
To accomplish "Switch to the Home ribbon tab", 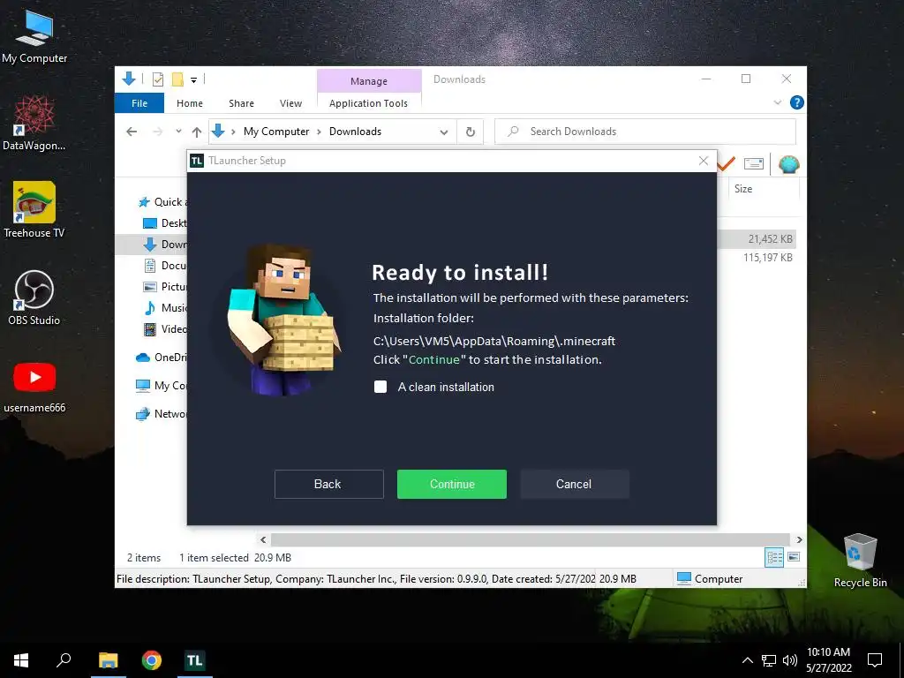I will pyautogui.click(x=190, y=103).
